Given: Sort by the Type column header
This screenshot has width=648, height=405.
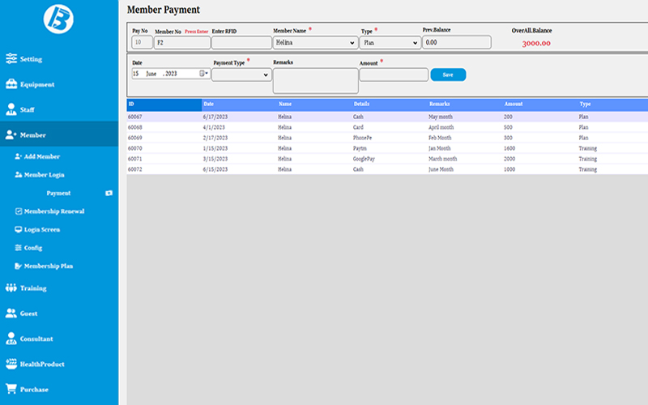Looking at the screenshot, I should (613, 104).
